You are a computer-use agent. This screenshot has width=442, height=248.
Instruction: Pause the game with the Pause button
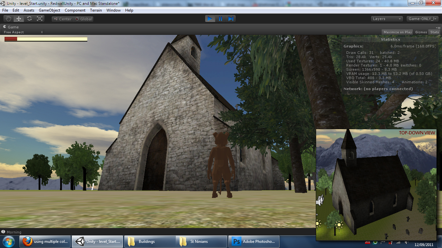(x=220, y=19)
